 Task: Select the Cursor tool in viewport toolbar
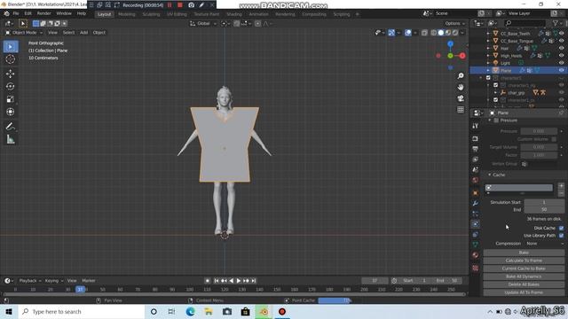[10, 59]
